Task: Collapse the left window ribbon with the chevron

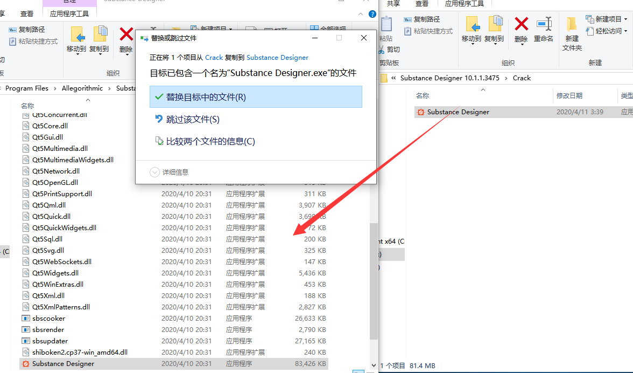Action: click(x=361, y=14)
